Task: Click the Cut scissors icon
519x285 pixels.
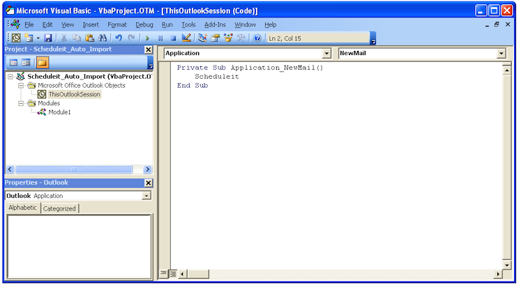Action: 63,38
